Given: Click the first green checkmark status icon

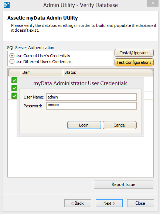Looking at the screenshot, I should point(14,80).
